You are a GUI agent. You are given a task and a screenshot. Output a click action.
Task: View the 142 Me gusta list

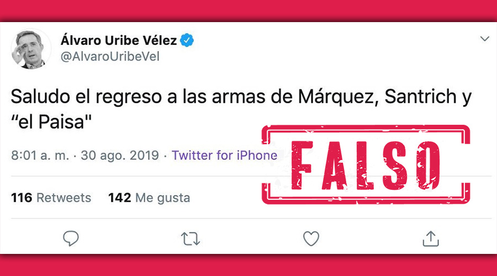click(149, 198)
